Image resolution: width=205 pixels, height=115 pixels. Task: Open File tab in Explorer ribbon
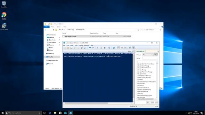[x=46, y=27]
